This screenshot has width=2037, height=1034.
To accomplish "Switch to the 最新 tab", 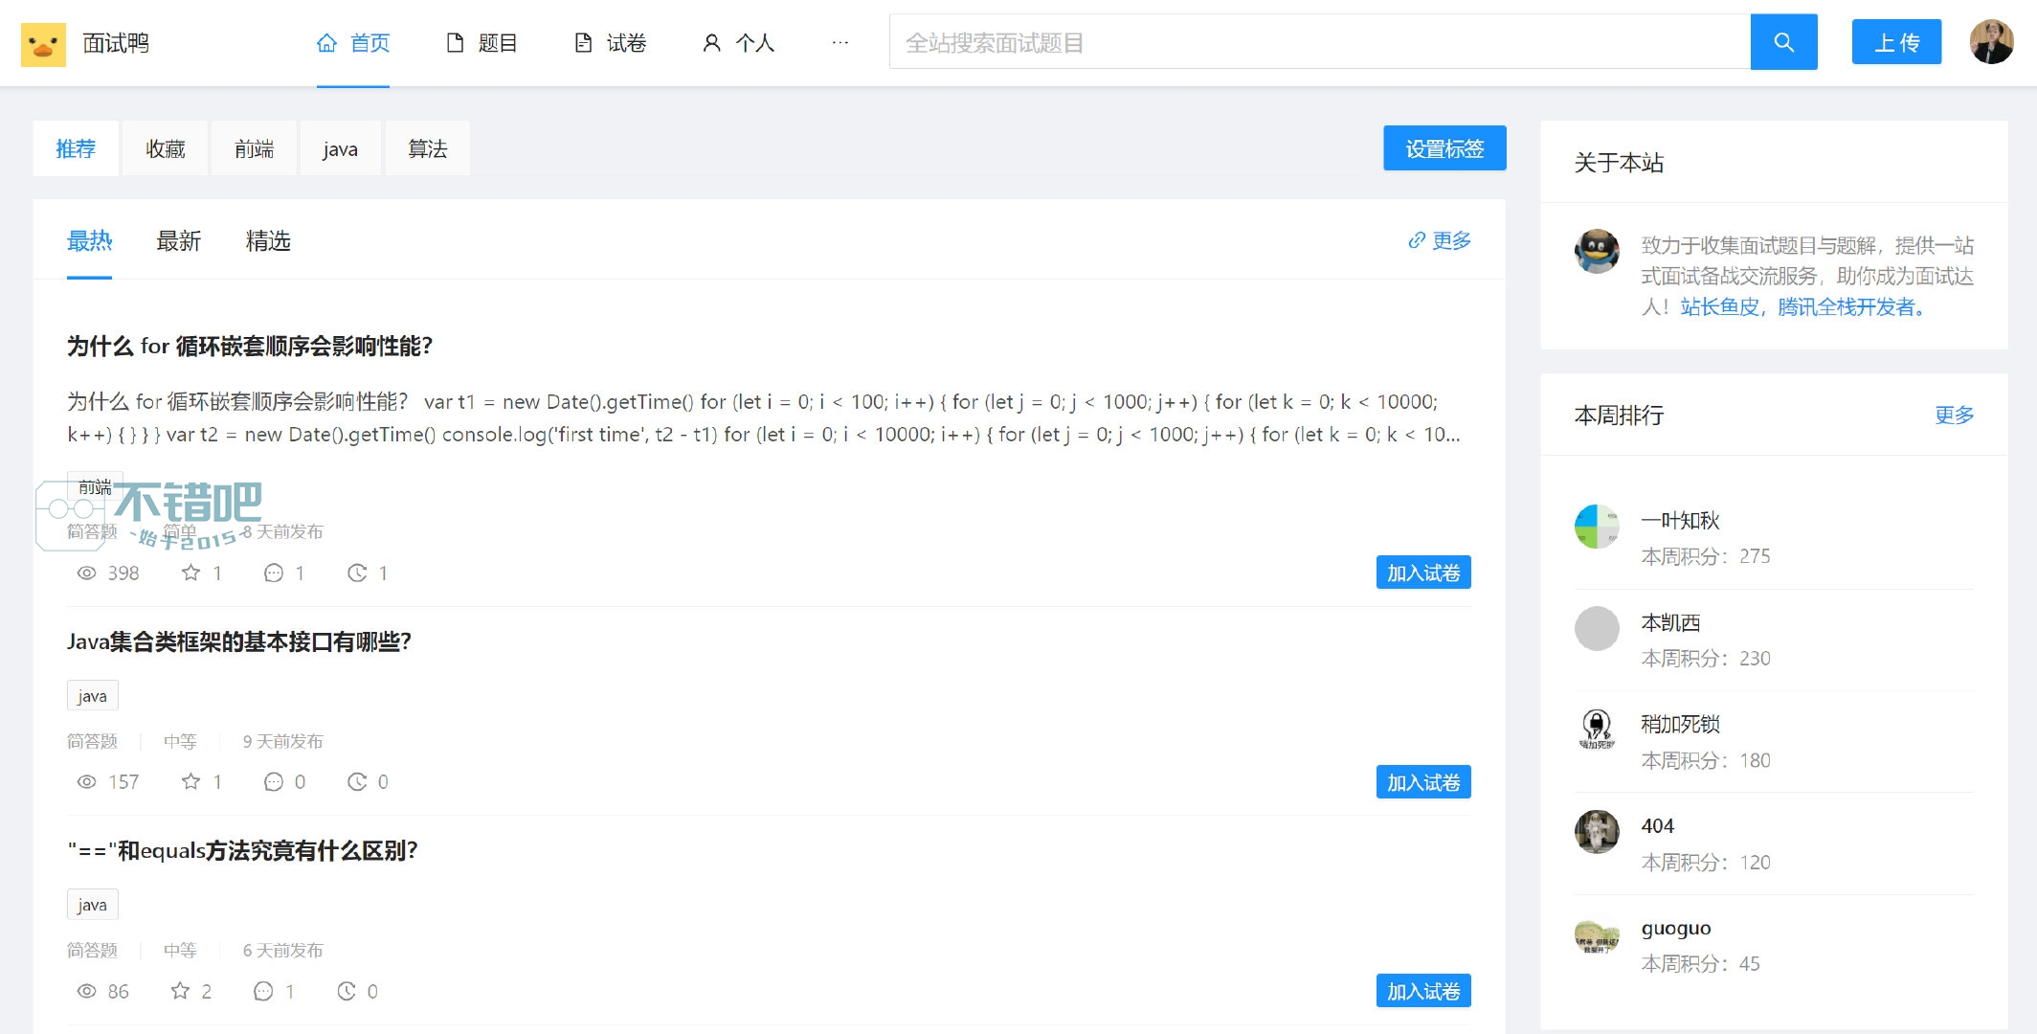I will 179,241.
